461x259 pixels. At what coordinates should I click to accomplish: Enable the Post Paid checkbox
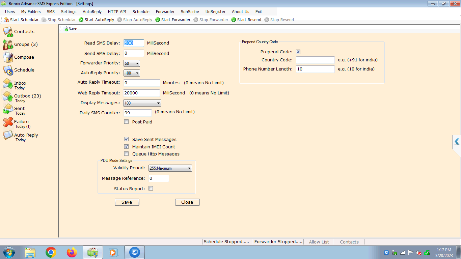pyautogui.click(x=127, y=122)
